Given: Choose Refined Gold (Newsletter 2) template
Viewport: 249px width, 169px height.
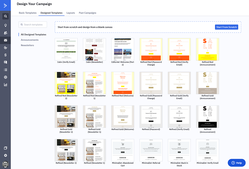Looking at the screenshot, I should click(66, 117).
